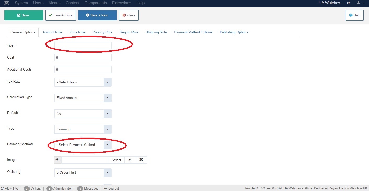Screen dimensions: 369x191
Task: Switch to the Amount Rule tab
Action: coord(52,32)
